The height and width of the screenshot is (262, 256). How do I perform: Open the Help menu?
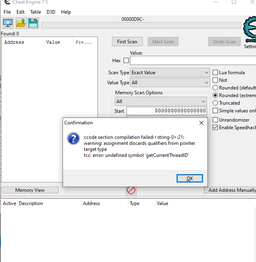point(66,12)
